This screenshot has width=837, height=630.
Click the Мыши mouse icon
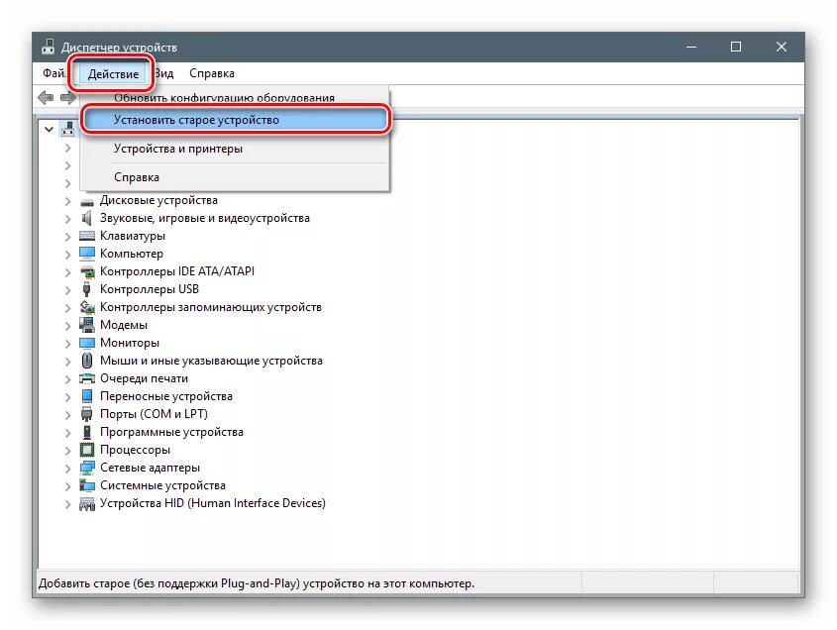coord(86,361)
